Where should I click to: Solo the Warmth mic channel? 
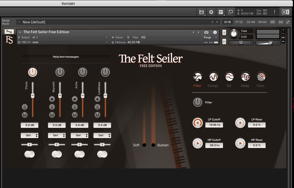pos(52,107)
